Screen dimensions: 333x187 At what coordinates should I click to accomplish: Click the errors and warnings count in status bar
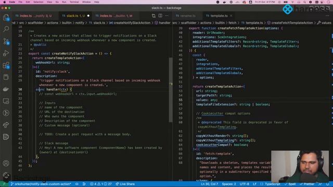101,184
